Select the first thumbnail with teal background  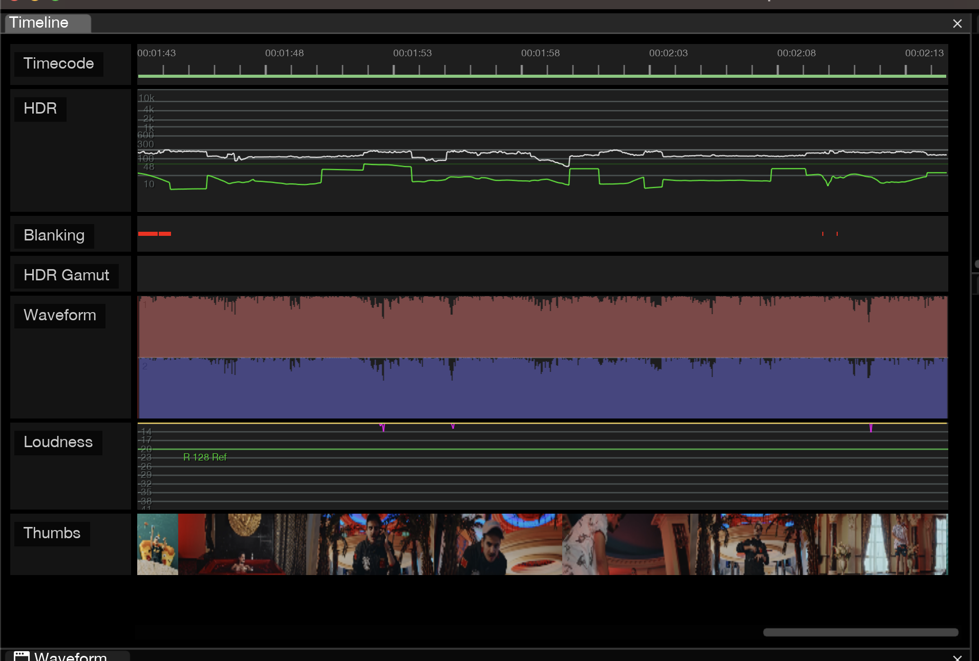(x=158, y=544)
